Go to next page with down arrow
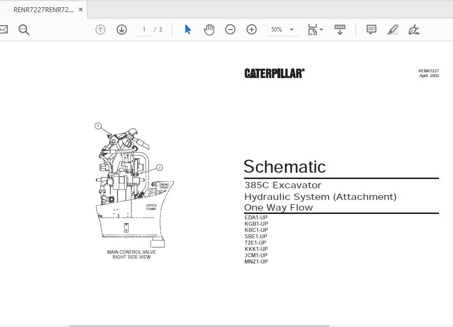This screenshot has height=327, width=453. pyautogui.click(x=122, y=30)
